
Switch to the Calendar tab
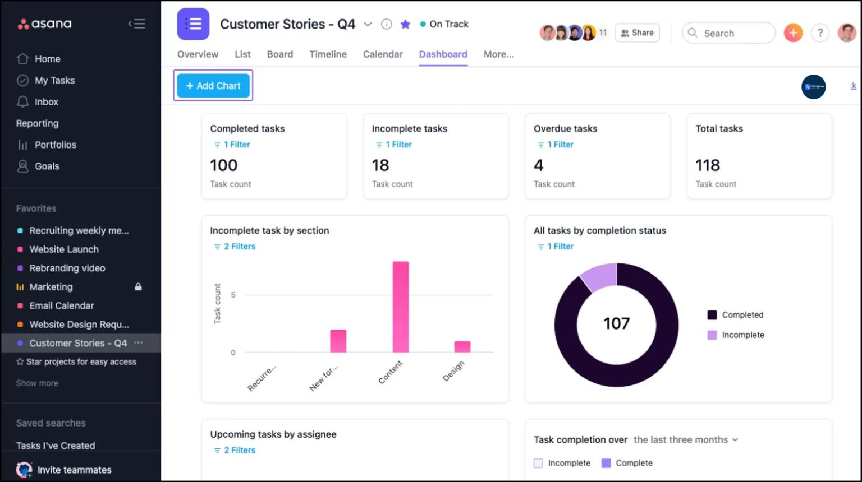383,54
